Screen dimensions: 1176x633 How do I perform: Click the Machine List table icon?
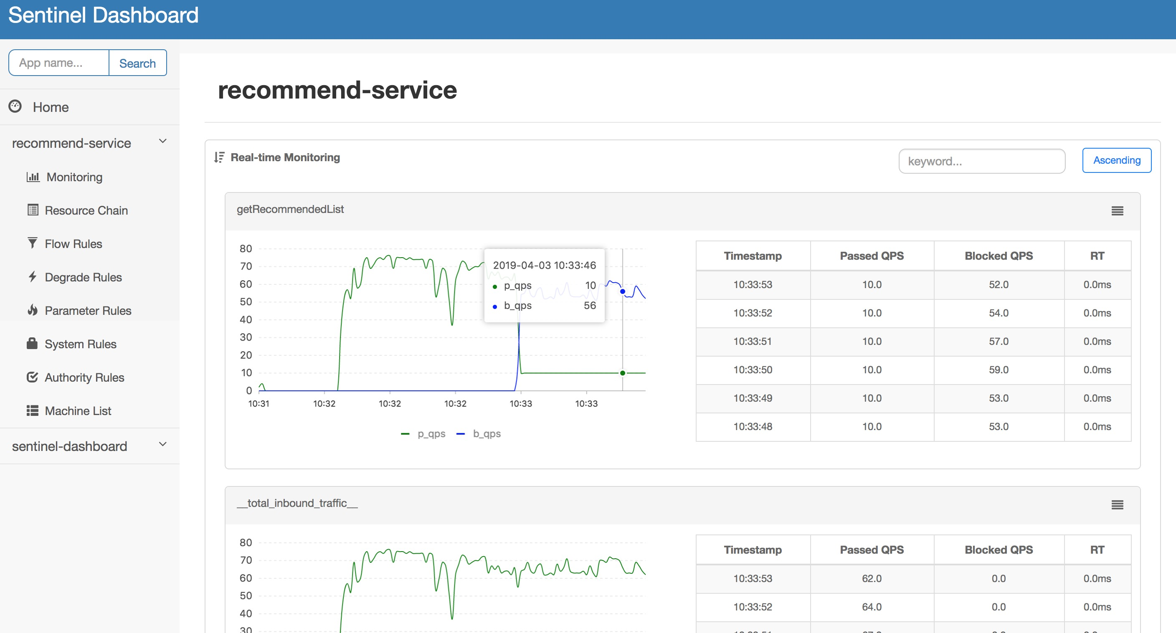click(x=33, y=410)
